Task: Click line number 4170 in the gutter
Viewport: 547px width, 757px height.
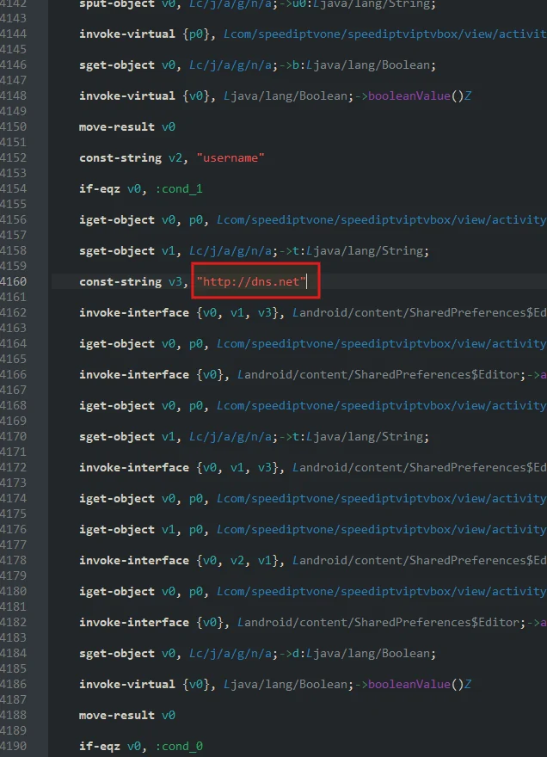Action: tap(14, 436)
